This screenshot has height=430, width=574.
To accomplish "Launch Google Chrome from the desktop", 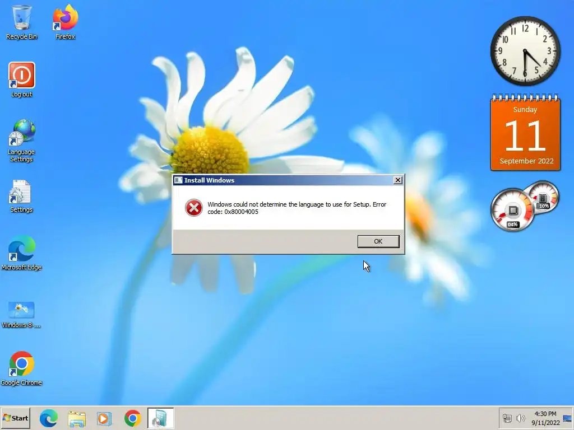I will point(22,368).
